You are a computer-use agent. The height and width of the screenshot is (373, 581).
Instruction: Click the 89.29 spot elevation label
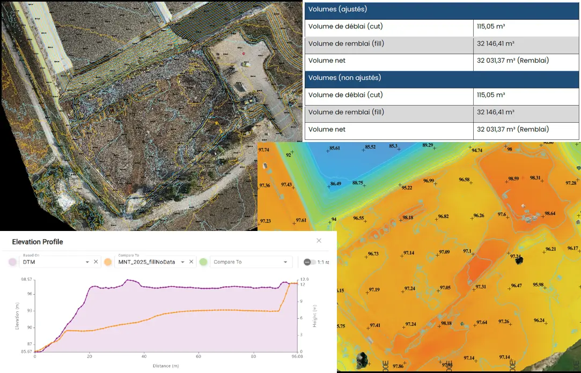pos(428,145)
